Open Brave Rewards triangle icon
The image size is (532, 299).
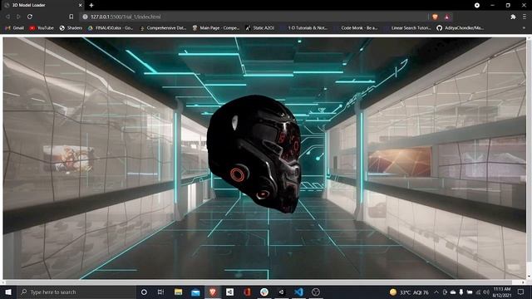click(x=447, y=17)
